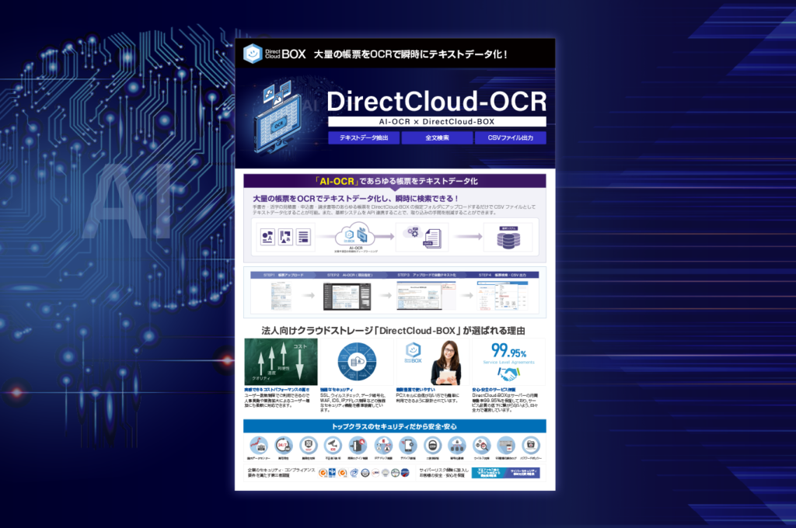Select the database storage icon in the diagram

510,239
